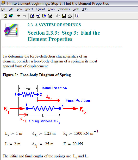
Task: Go forward with the gray right arrow
Action: tap(25, 16)
